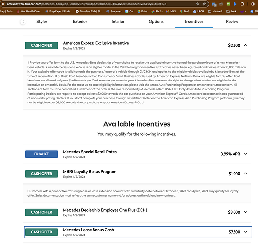Switch to the Interior tab

(x=118, y=21)
